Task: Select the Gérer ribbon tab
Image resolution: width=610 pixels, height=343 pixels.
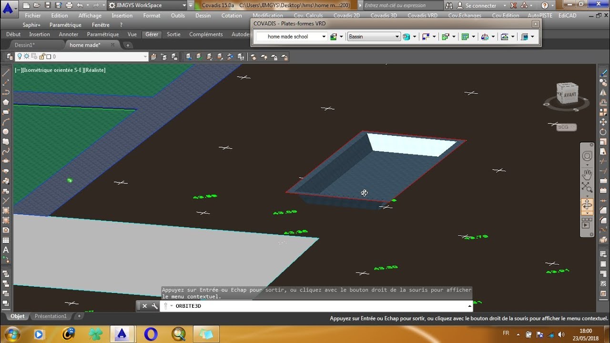Action: pyautogui.click(x=152, y=34)
